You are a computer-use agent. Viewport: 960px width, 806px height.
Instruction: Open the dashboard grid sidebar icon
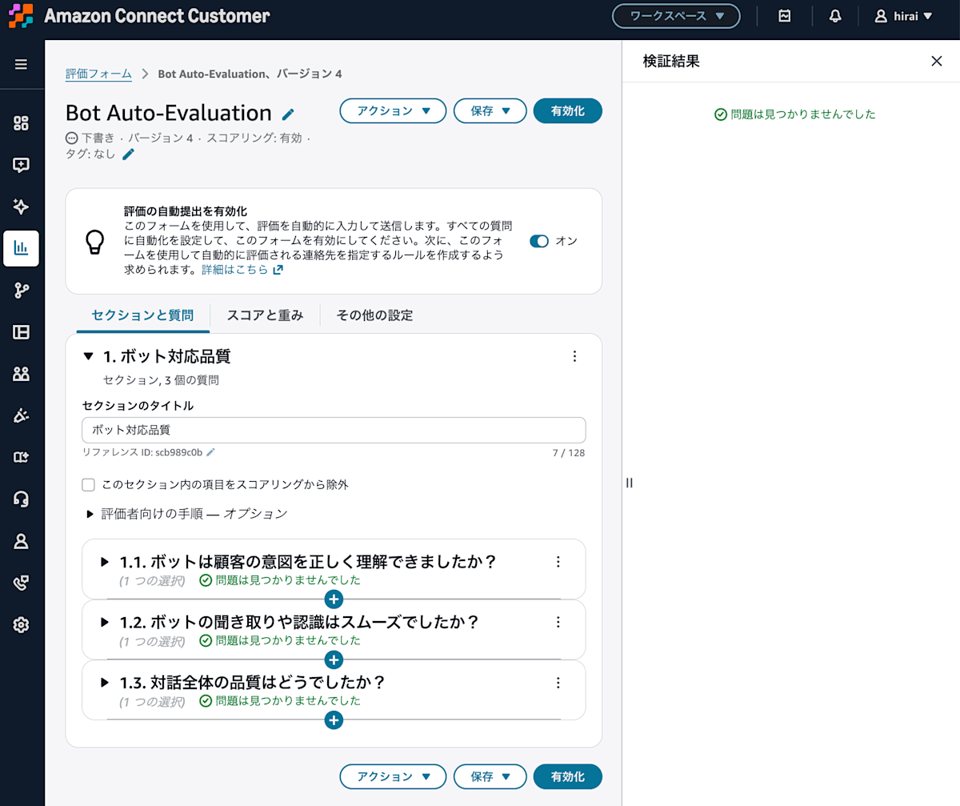click(x=22, y=123)
